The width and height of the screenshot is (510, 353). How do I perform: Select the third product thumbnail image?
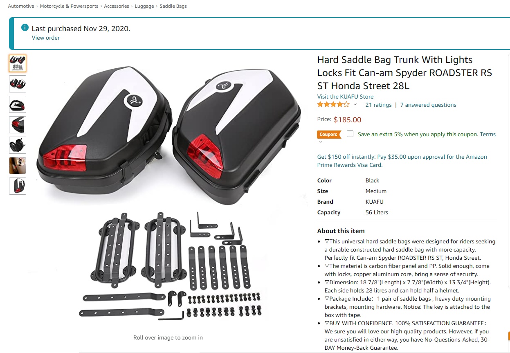point(18,104)
